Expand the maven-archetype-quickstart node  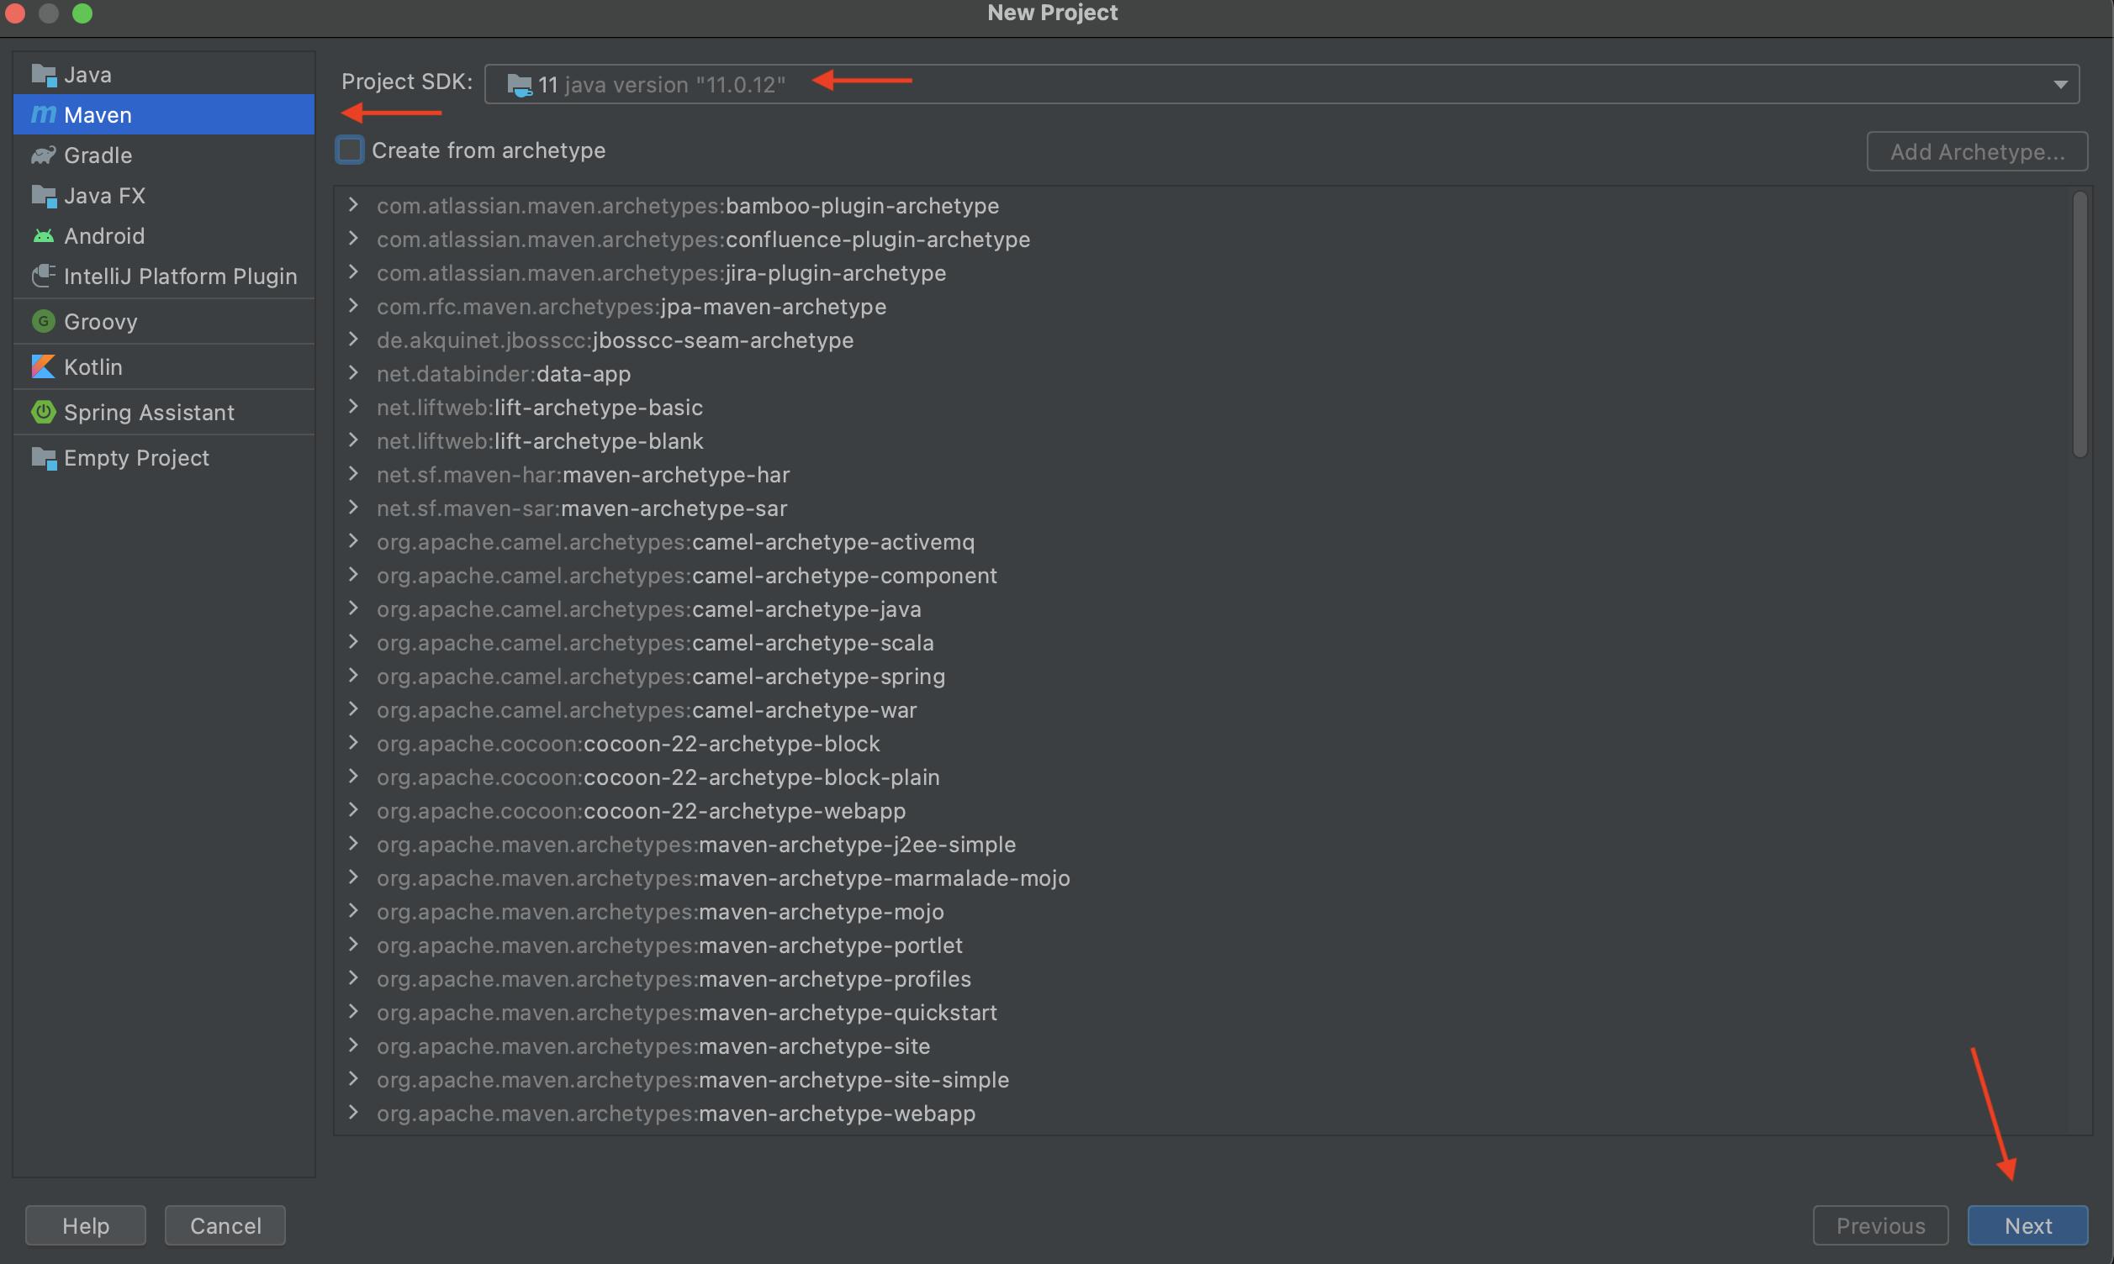(353, 1012)
